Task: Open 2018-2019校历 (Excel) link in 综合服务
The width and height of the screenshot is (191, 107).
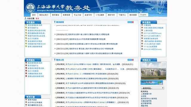Action: tap(153, 49)
